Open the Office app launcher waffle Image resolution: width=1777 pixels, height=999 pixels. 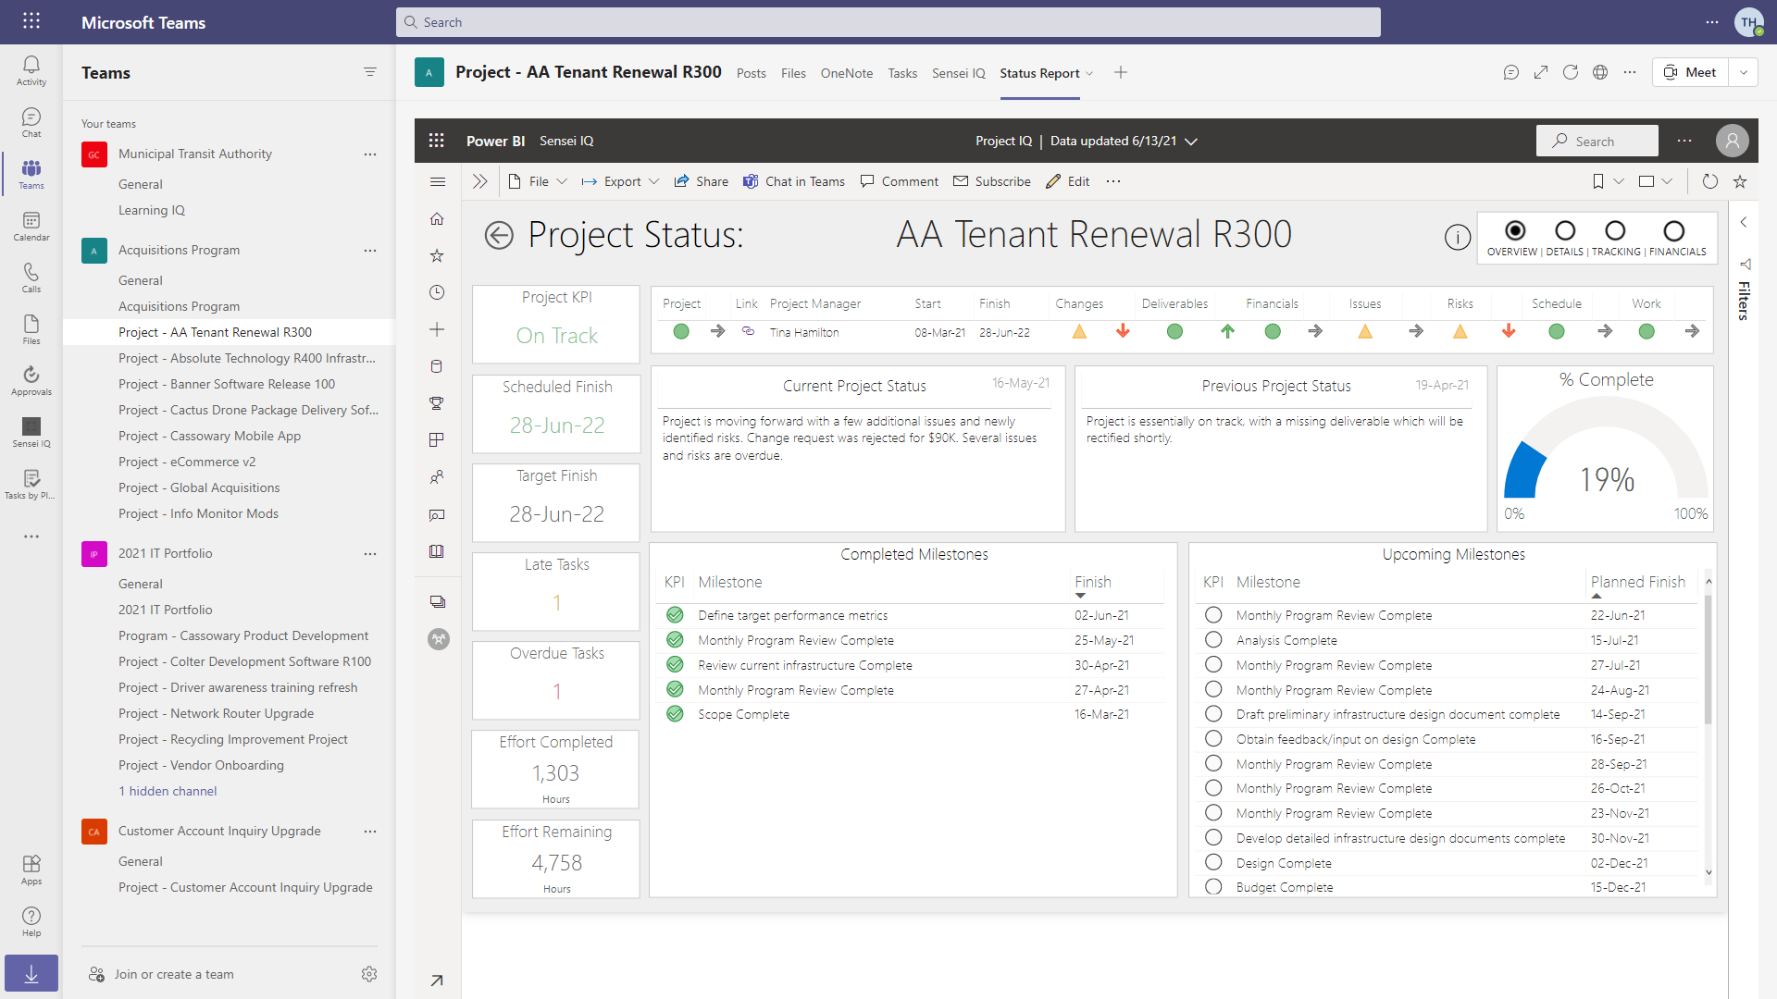pos(31,21)
